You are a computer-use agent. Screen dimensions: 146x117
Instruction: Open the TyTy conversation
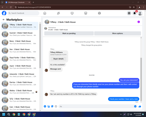(x=20, y=100)
